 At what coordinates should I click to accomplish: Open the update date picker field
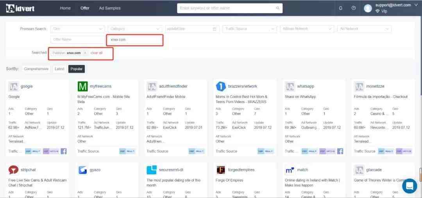point(192,29)
